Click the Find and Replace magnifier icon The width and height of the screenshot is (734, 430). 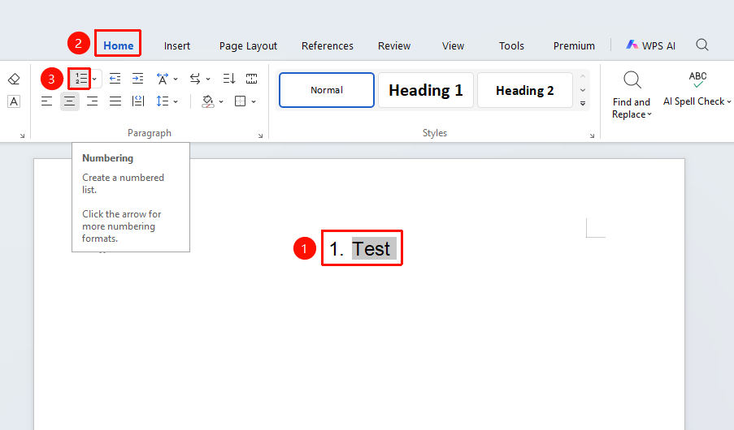click(x=632, y=80)
